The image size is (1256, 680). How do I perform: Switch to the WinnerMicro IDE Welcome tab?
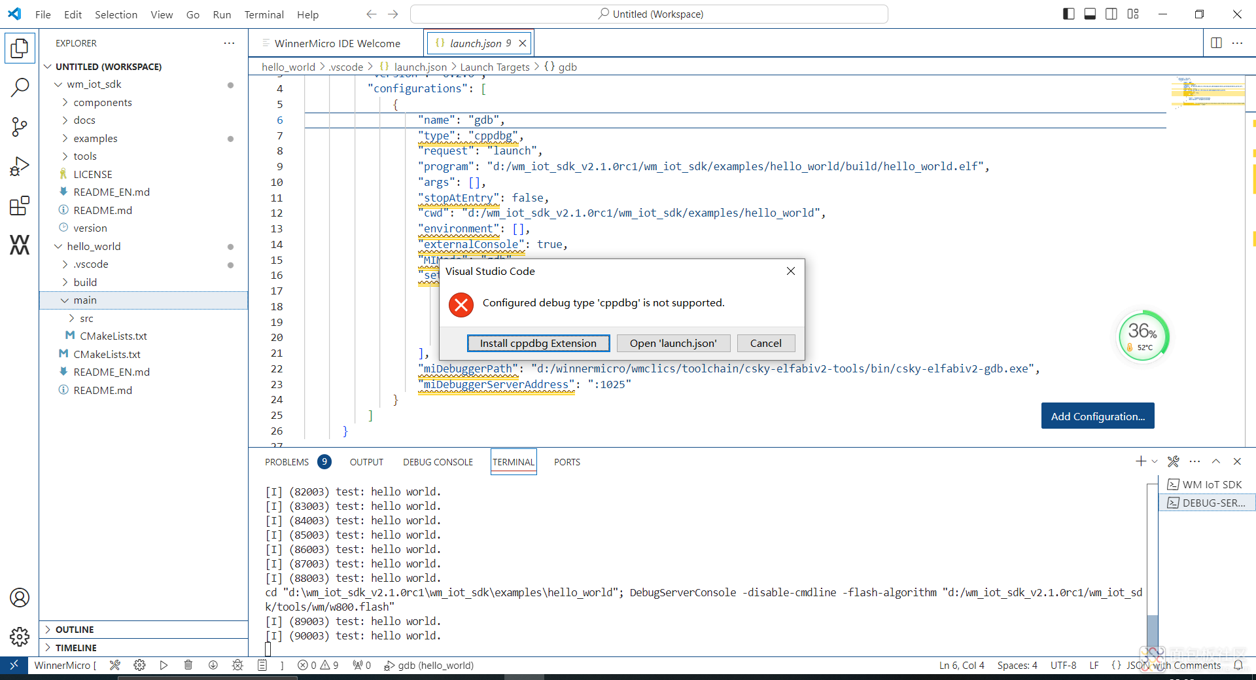336,43
